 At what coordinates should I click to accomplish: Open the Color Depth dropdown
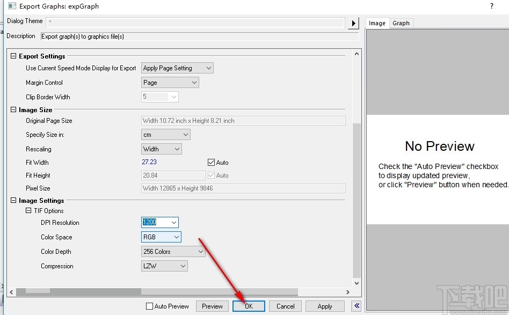coord(200,251)
